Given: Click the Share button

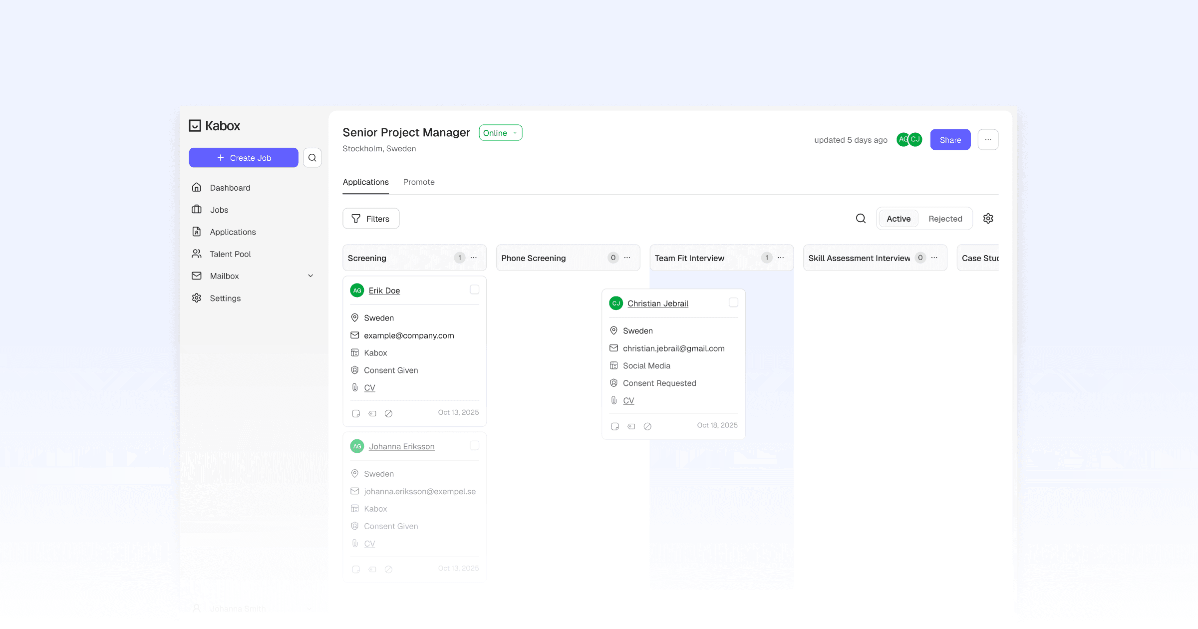Looking at the screenshot, I should point(950,140).
